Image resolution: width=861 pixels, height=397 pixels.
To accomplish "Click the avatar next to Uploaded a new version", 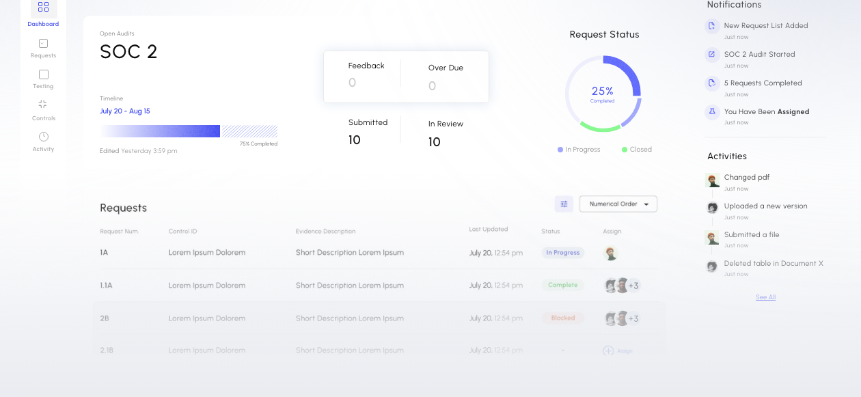I will (712, 208).
